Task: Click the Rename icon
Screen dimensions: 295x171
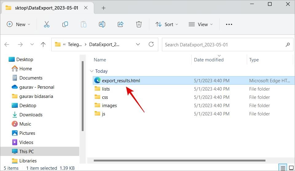Action: 102,25
